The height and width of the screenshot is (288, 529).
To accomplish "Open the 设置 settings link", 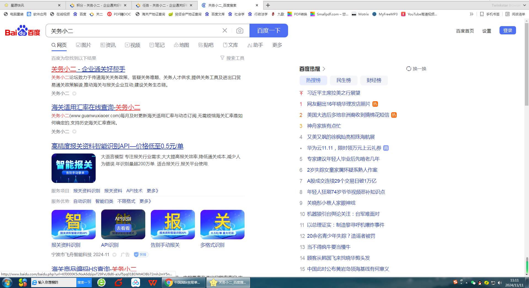I will pos(487,31).
